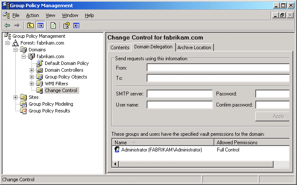Click the User name input field

[x=180, y=105]
